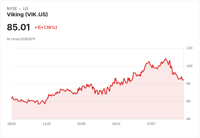This screenshot has width=200, height=138.
Task: Click the NYSE exchange label
Action: (x=12, y=8)
